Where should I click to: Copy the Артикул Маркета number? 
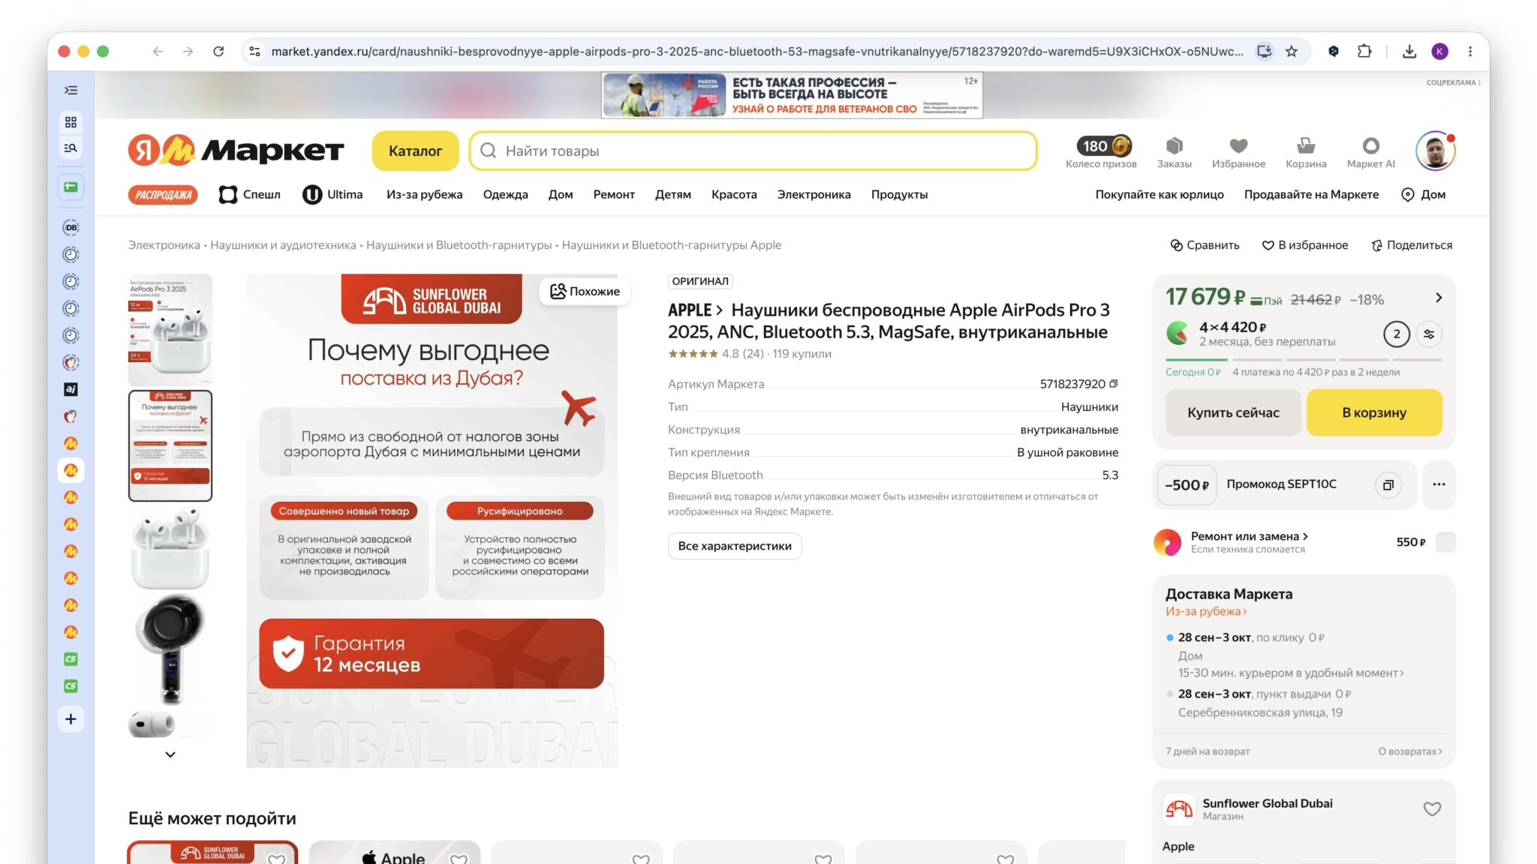(1114, 383)
